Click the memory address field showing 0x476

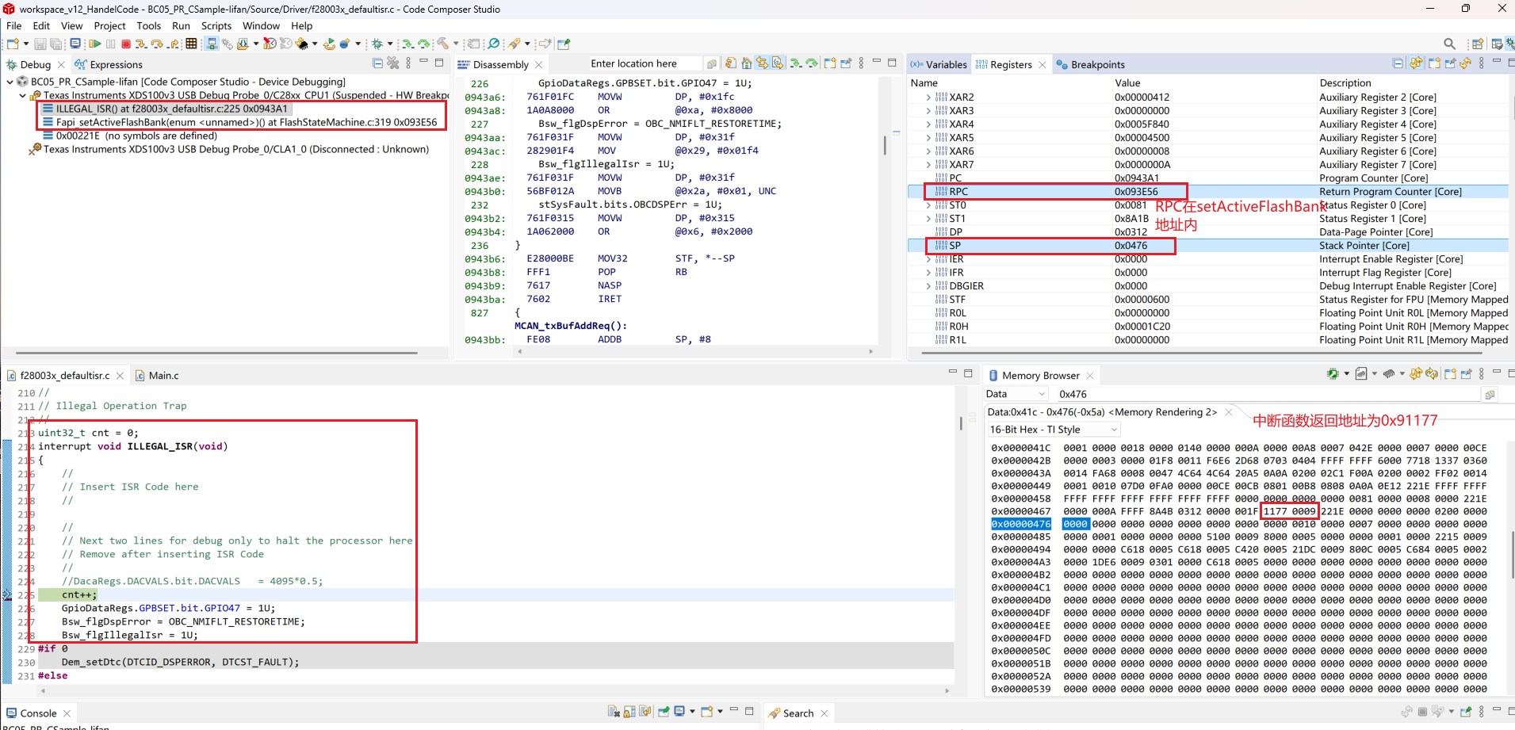1267,394
